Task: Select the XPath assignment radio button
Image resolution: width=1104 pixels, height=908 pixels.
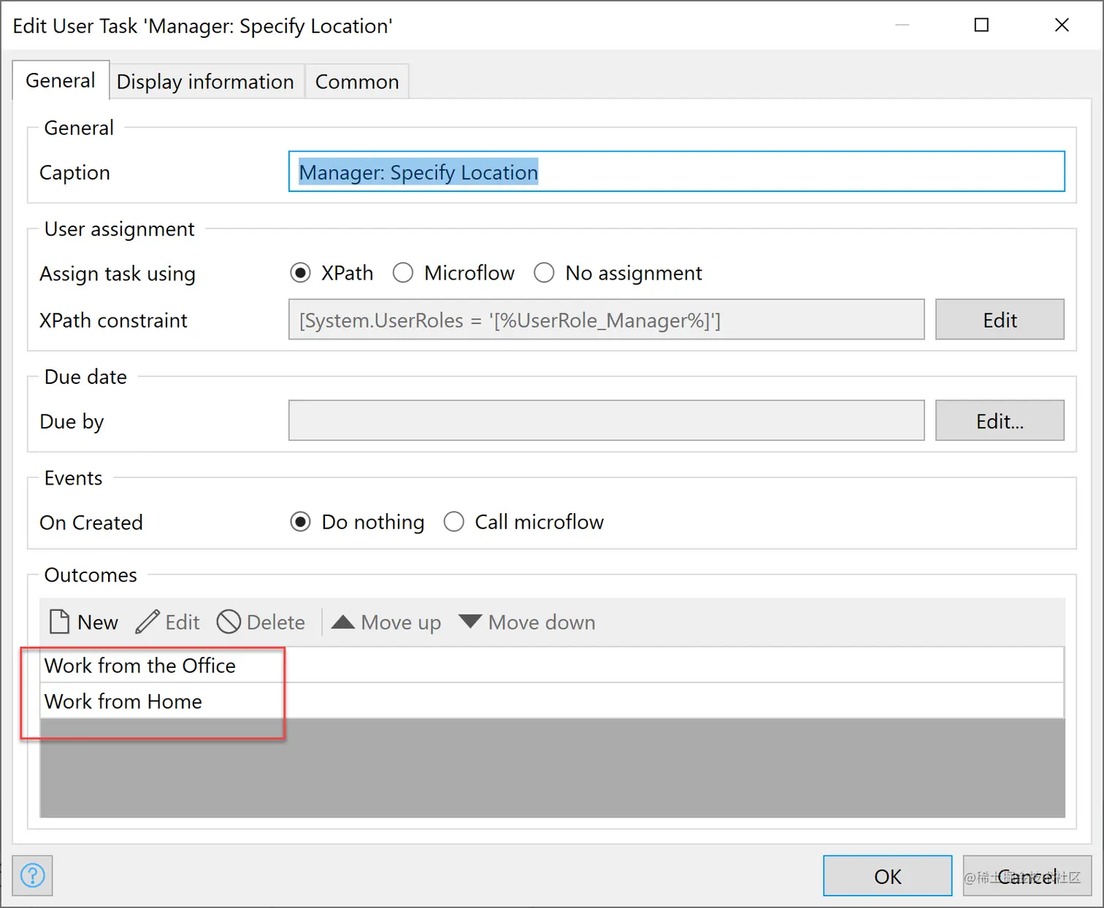Action: pyautogui.click(x=300, y=273)
